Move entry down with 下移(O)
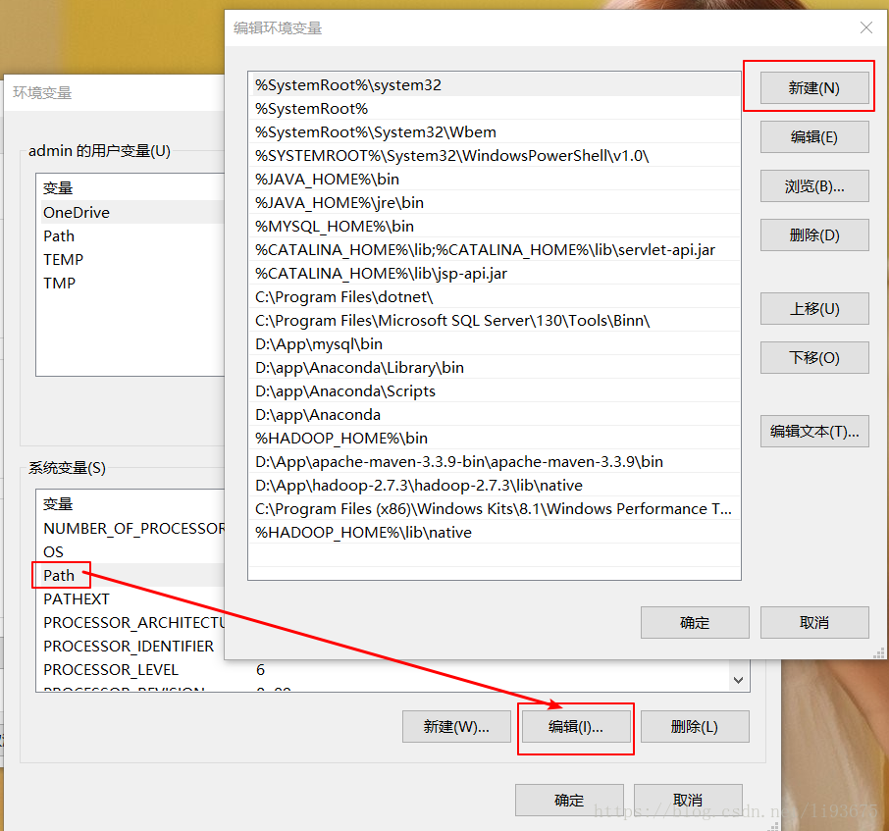 814,357
